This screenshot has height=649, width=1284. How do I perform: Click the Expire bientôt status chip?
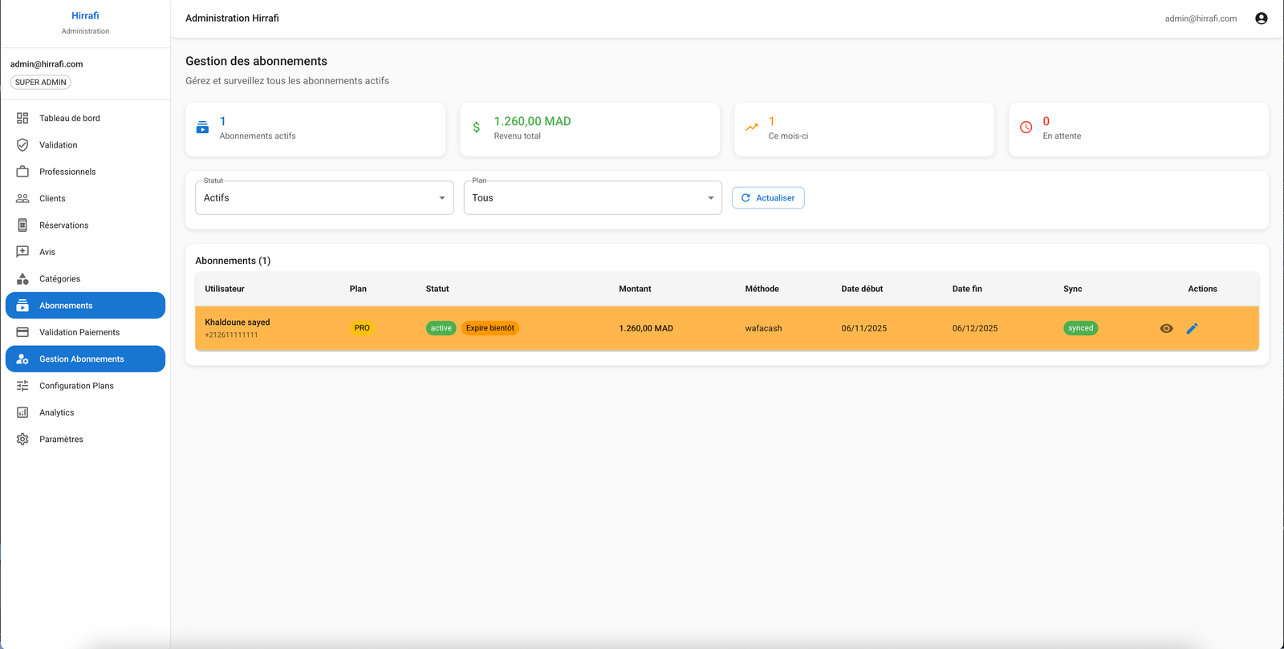[490, 328]
